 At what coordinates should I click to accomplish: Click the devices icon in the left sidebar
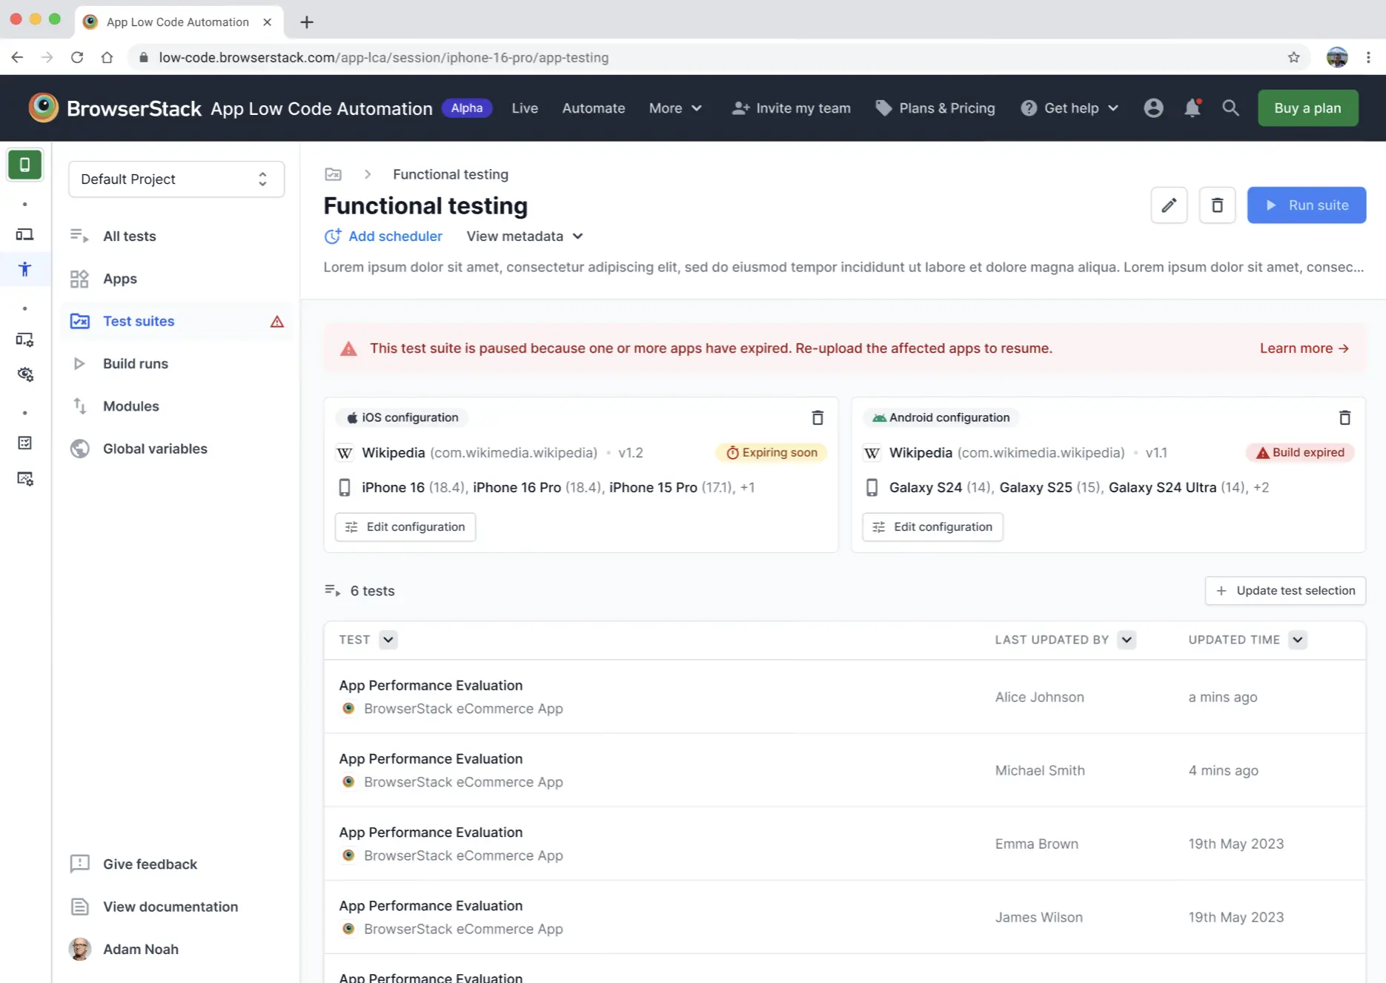[x=25, y=234]
